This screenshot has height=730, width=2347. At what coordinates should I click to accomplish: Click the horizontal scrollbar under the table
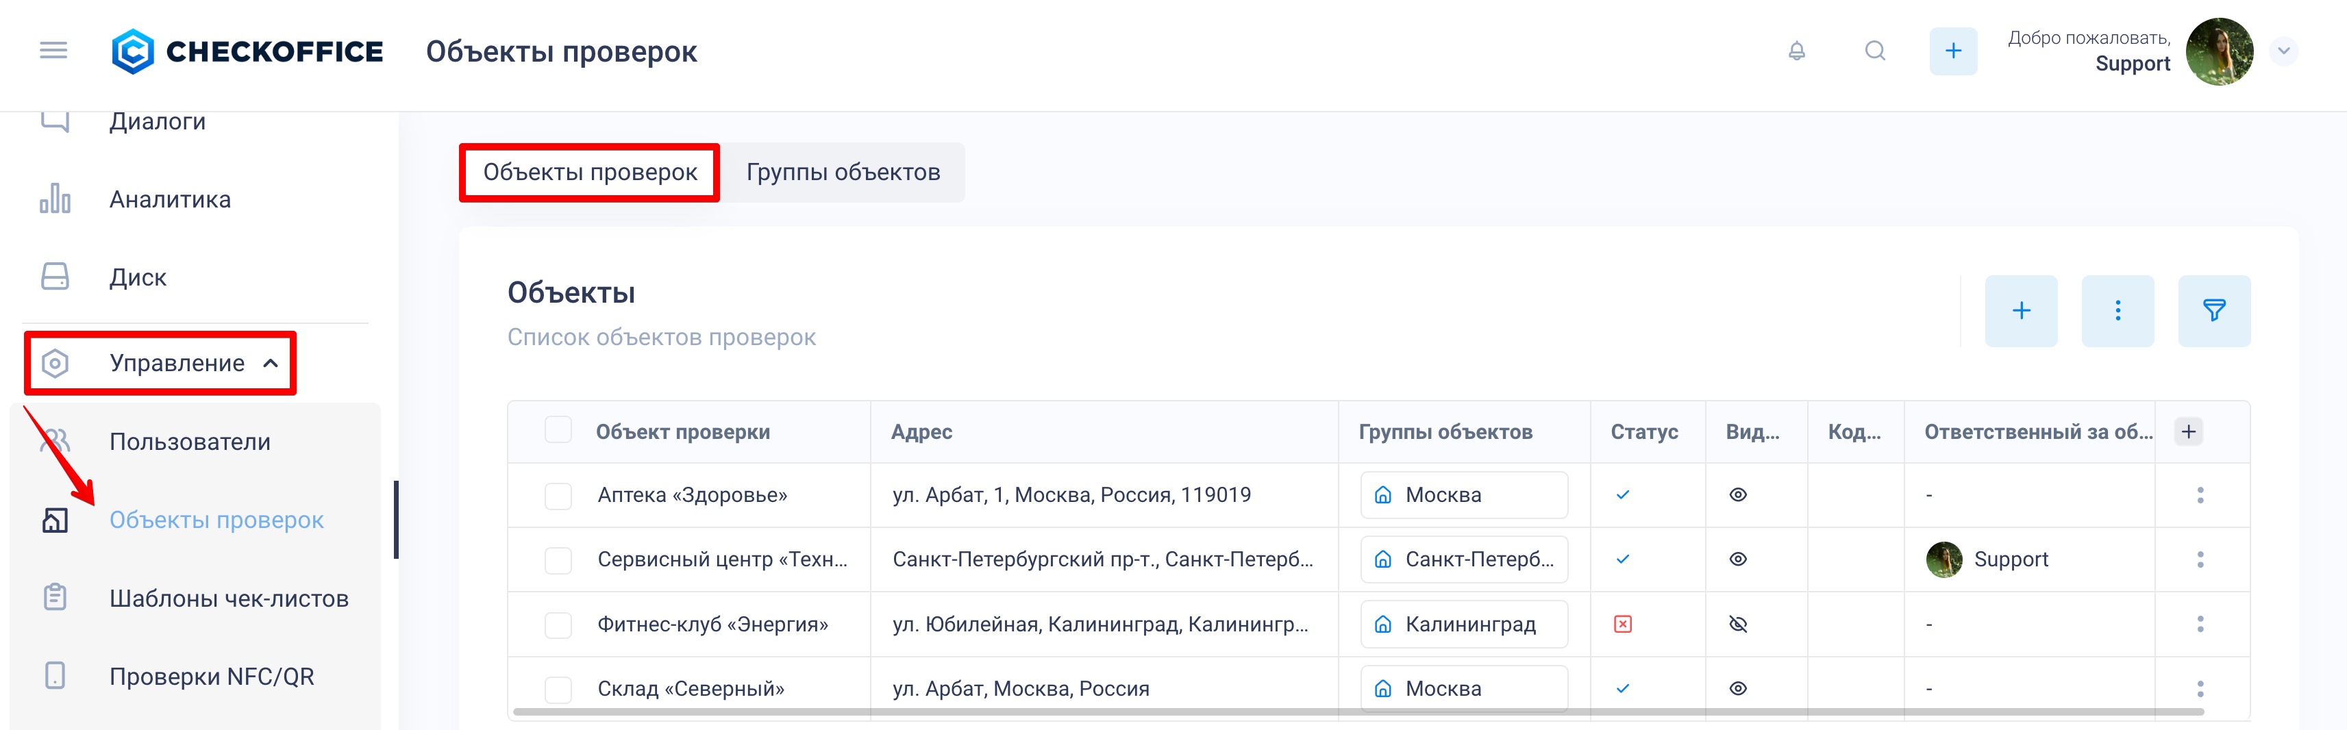(1358, 712)
